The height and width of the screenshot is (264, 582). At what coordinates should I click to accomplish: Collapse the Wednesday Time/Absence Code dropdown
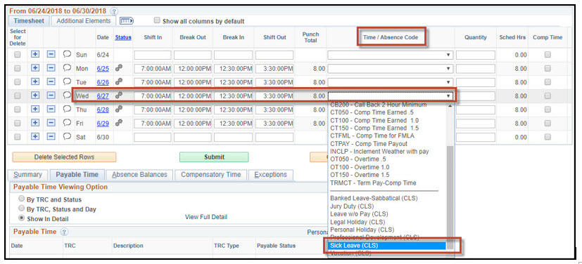(x=390, y=96)
